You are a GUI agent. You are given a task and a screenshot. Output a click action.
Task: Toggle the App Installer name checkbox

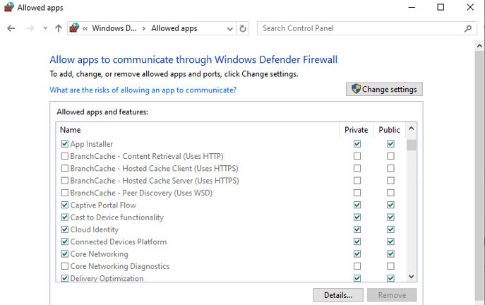[x=65, y=144]
